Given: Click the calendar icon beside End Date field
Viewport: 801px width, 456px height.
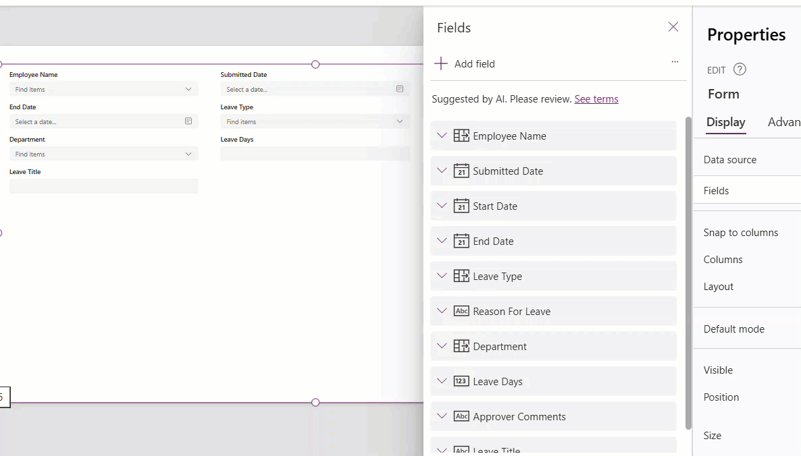Looking at the screenshot, I should point(461,241).
